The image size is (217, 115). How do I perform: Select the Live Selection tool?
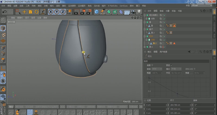(x=18, y=12)
